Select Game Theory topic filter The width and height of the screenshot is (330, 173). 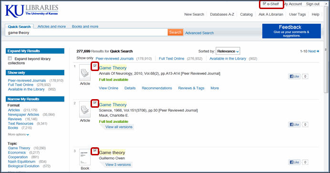[19, 148]
